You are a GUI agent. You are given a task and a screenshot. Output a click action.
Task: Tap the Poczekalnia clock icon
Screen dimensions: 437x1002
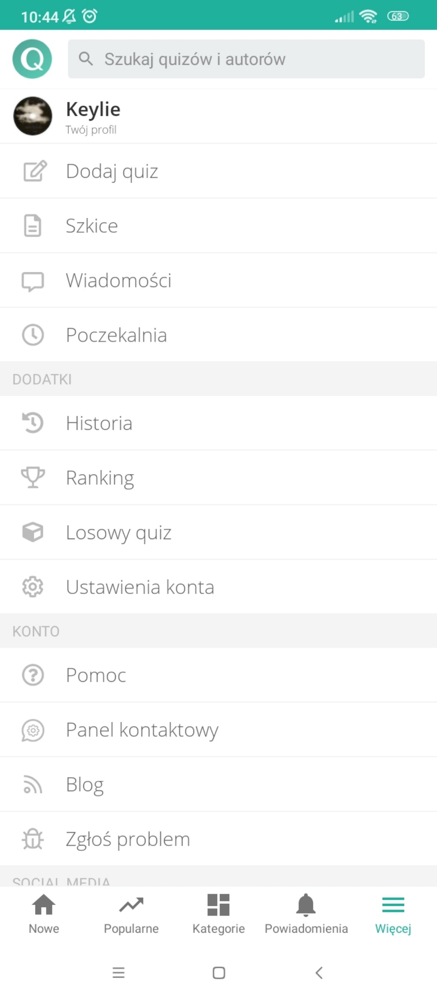pyautogui.click(x=33, y=335)
